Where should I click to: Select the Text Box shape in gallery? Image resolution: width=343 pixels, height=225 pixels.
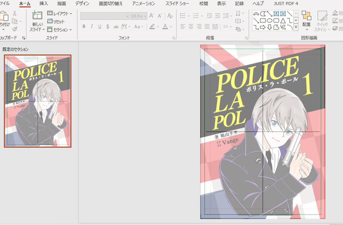(x=276, y=14)
